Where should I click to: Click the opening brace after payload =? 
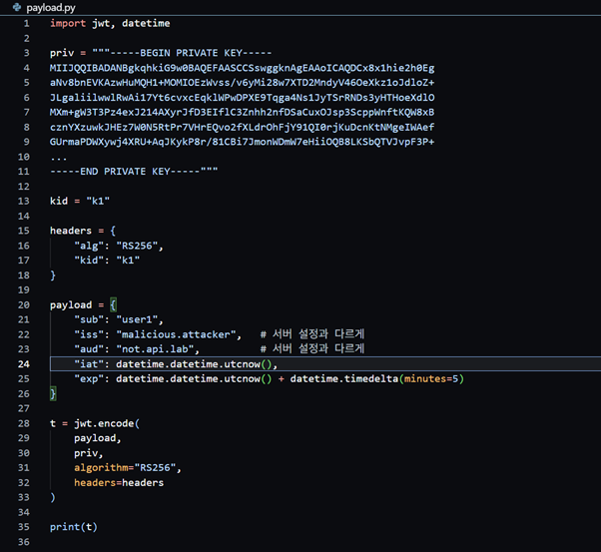114,304
